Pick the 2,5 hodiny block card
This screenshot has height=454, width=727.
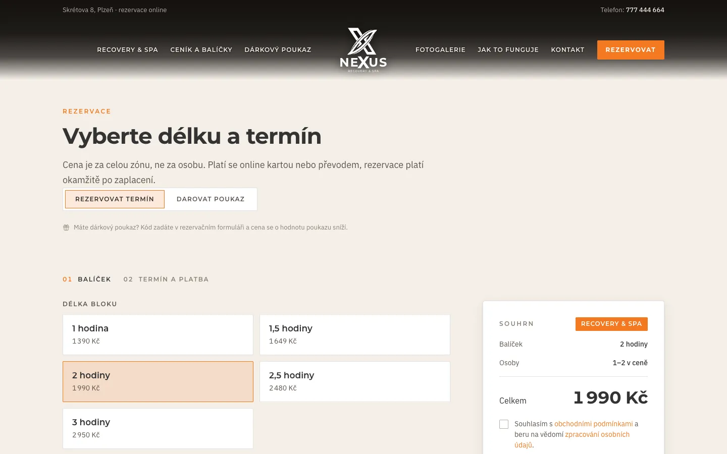pyautogui.click(x=355, y=382)
